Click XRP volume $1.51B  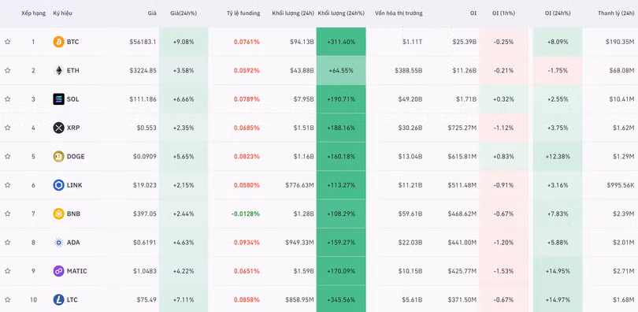303,128
